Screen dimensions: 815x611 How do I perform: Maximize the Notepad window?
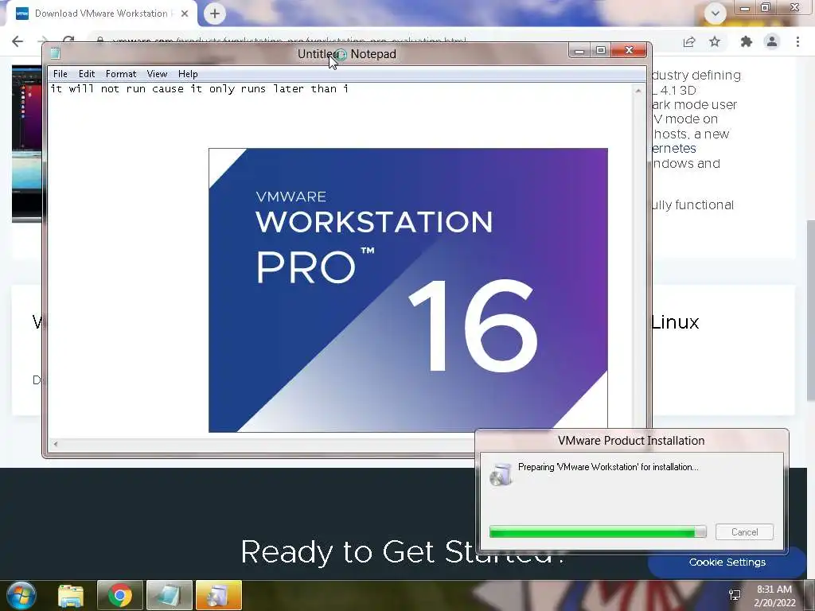pos(601,50)
